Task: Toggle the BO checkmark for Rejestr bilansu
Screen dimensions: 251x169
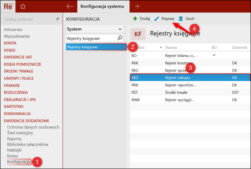Action: pyautogui.click(x=214, y=55)
